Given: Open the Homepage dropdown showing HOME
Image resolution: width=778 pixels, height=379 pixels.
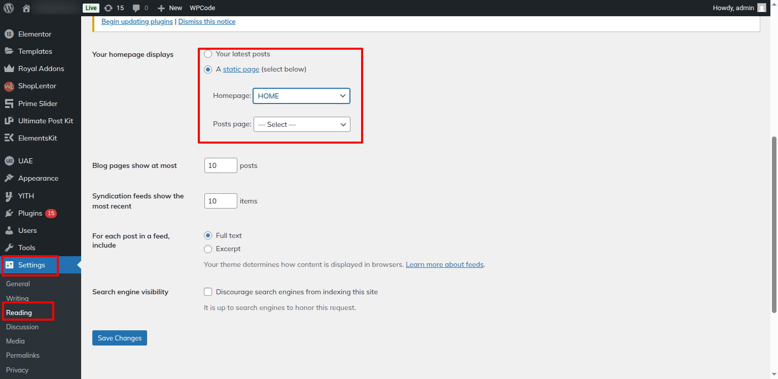Looking at the screenshot, I should 301,96.
